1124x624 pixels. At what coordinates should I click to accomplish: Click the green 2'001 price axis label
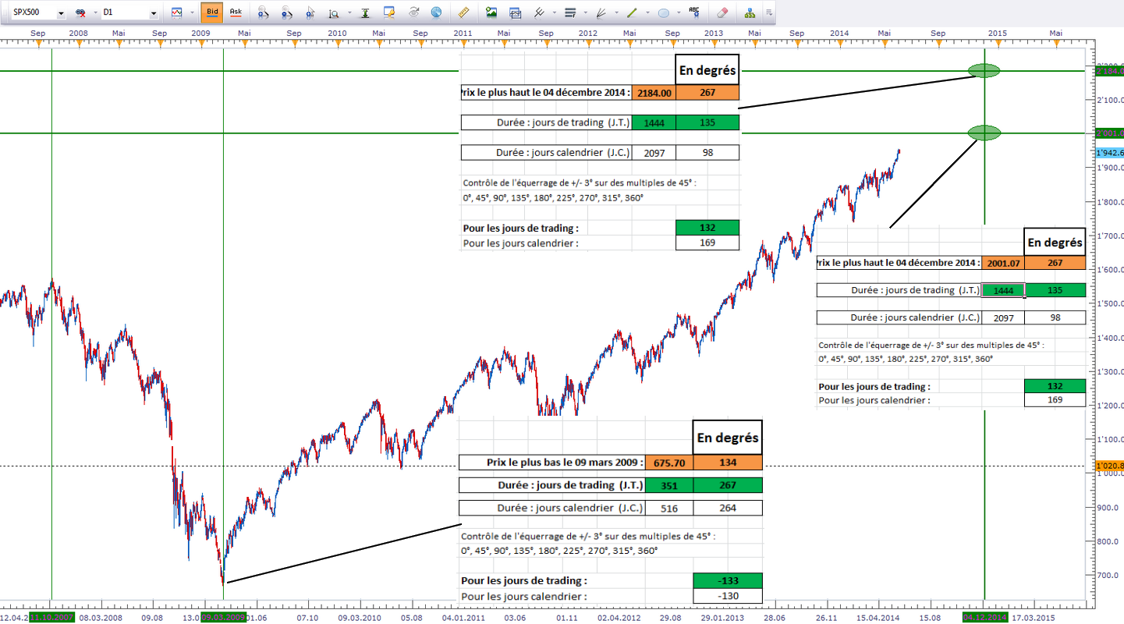click(x=1109, y=133)
